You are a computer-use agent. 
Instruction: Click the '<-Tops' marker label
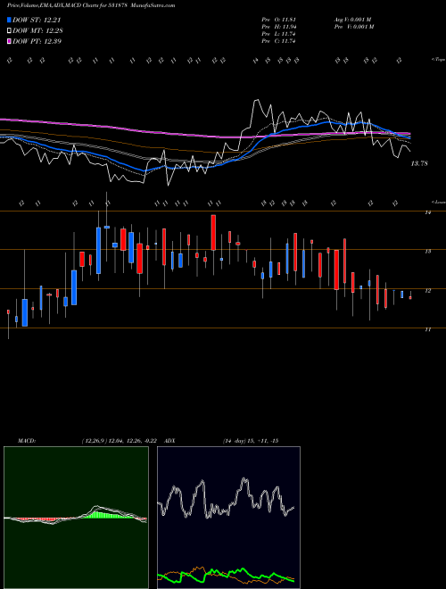click(438, 60)
